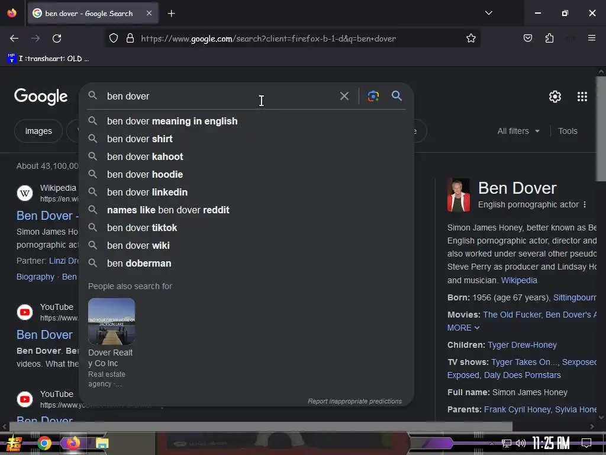Click the address bar URL
Viewport: 606px width, 455px height.
[268, 39]
